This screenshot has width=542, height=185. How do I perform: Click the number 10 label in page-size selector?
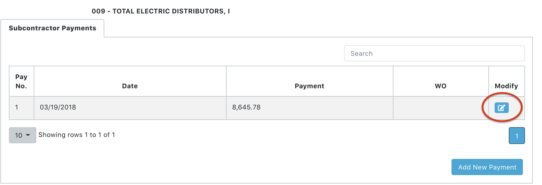click(19, 135)
